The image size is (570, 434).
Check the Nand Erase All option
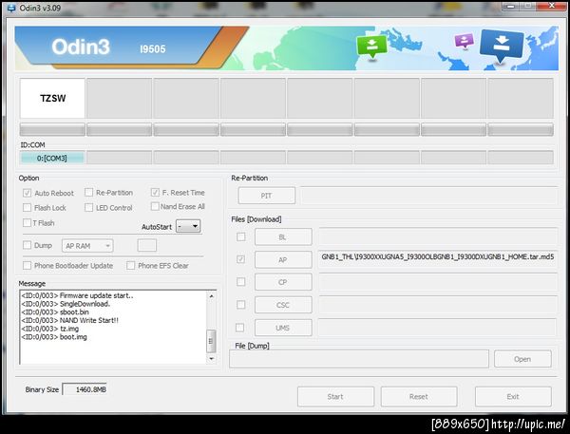click(155, 206)
